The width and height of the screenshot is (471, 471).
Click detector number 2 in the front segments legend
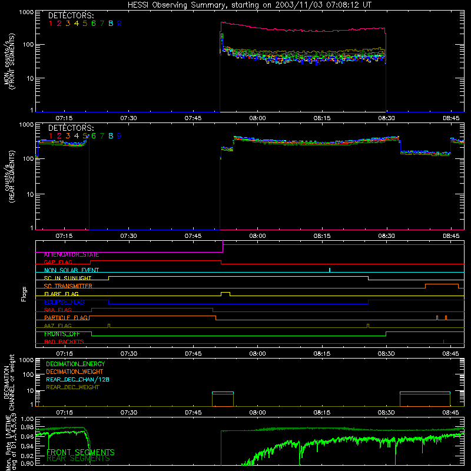(x=59, y=24)
